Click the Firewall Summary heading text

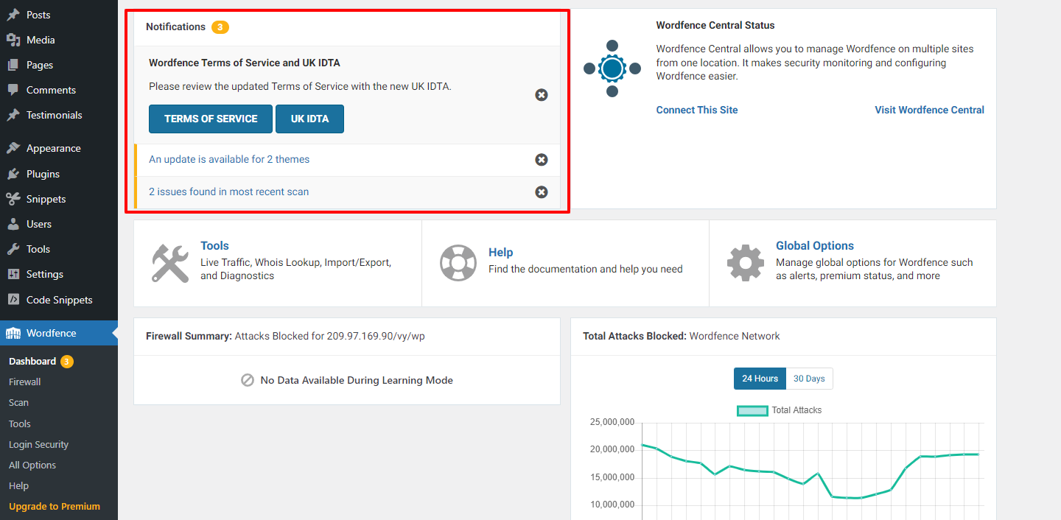(x=189, y=336)
